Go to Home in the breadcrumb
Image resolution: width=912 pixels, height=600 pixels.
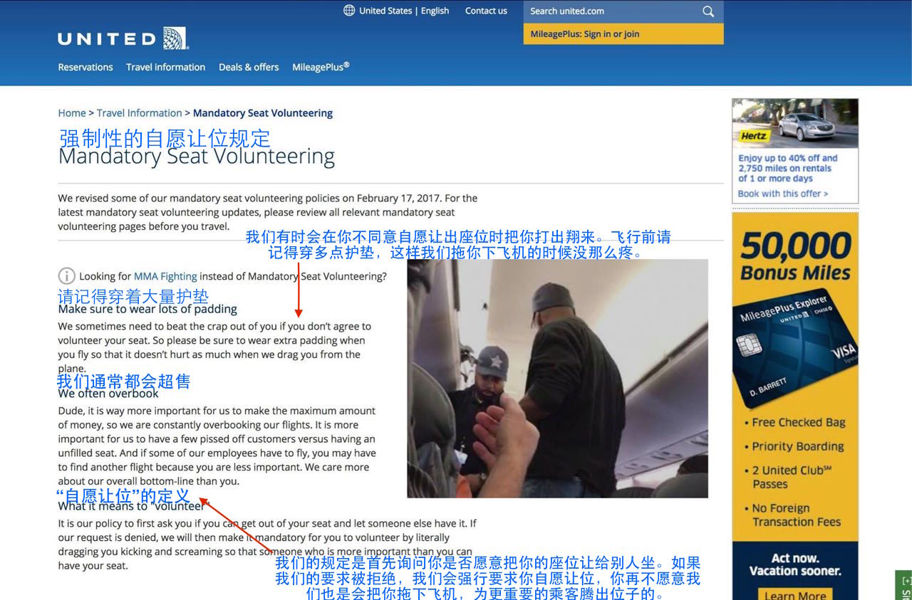point(72,113)
